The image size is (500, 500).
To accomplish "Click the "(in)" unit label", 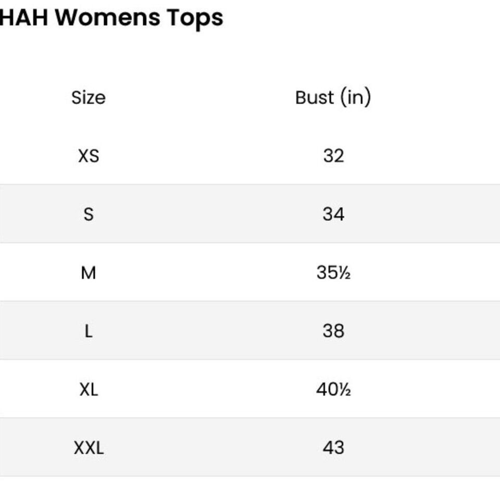I will pyautogui.click(x=356, y=97).
